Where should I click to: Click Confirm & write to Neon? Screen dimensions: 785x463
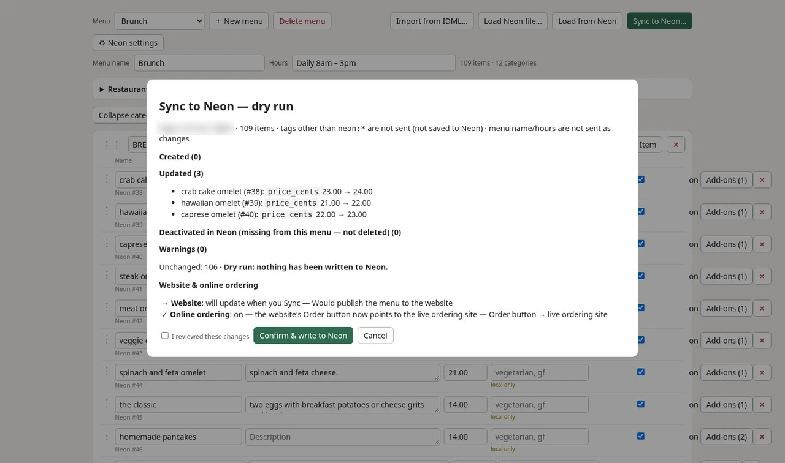(303, 336)
